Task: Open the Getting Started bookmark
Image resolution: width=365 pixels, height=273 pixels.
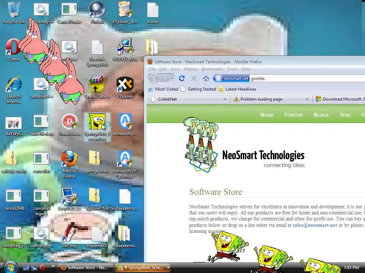Action: point(199,89)
